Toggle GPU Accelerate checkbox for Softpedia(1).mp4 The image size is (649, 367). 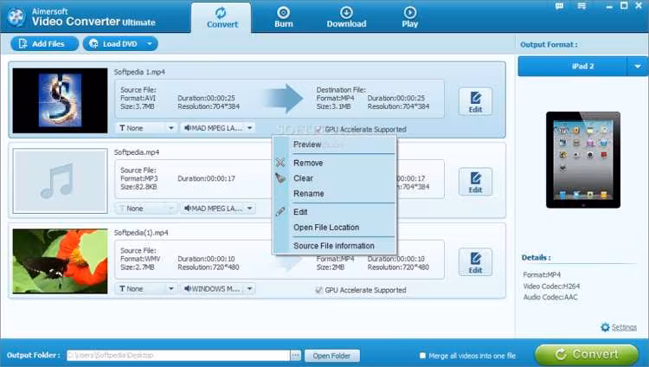point(318,290)
